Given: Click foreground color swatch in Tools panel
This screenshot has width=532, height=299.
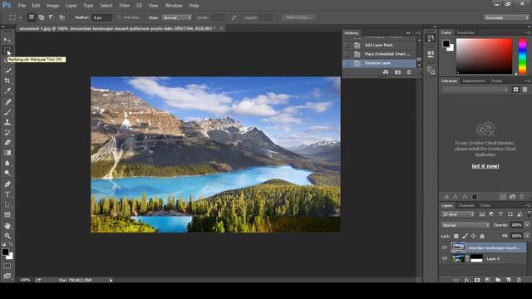Looking at the screenshot, I should pos(5,252).
